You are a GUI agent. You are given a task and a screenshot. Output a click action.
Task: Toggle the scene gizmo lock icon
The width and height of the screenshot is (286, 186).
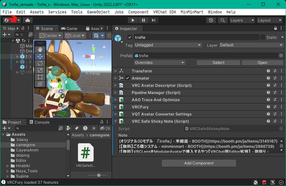pos(104,47)
